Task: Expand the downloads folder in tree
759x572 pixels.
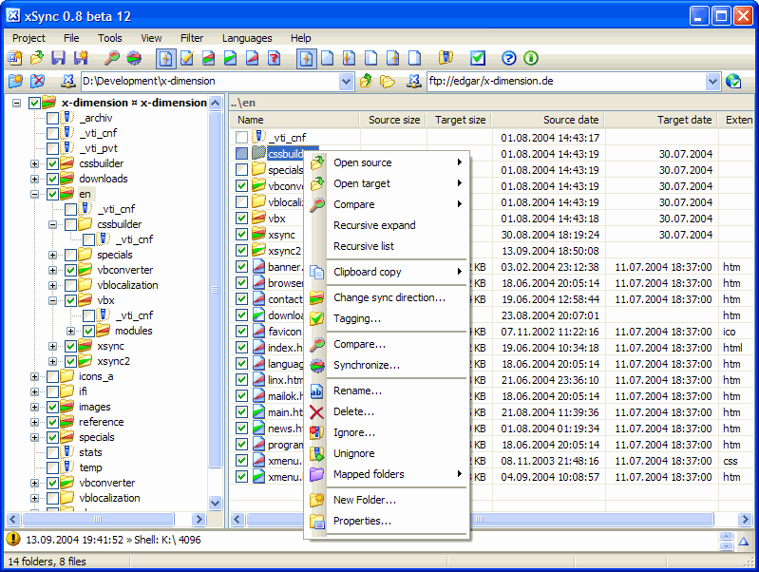Action: pos(34,179)
